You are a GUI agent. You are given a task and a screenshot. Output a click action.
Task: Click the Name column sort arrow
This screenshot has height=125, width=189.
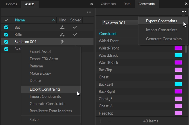click(x=53, y=20)
